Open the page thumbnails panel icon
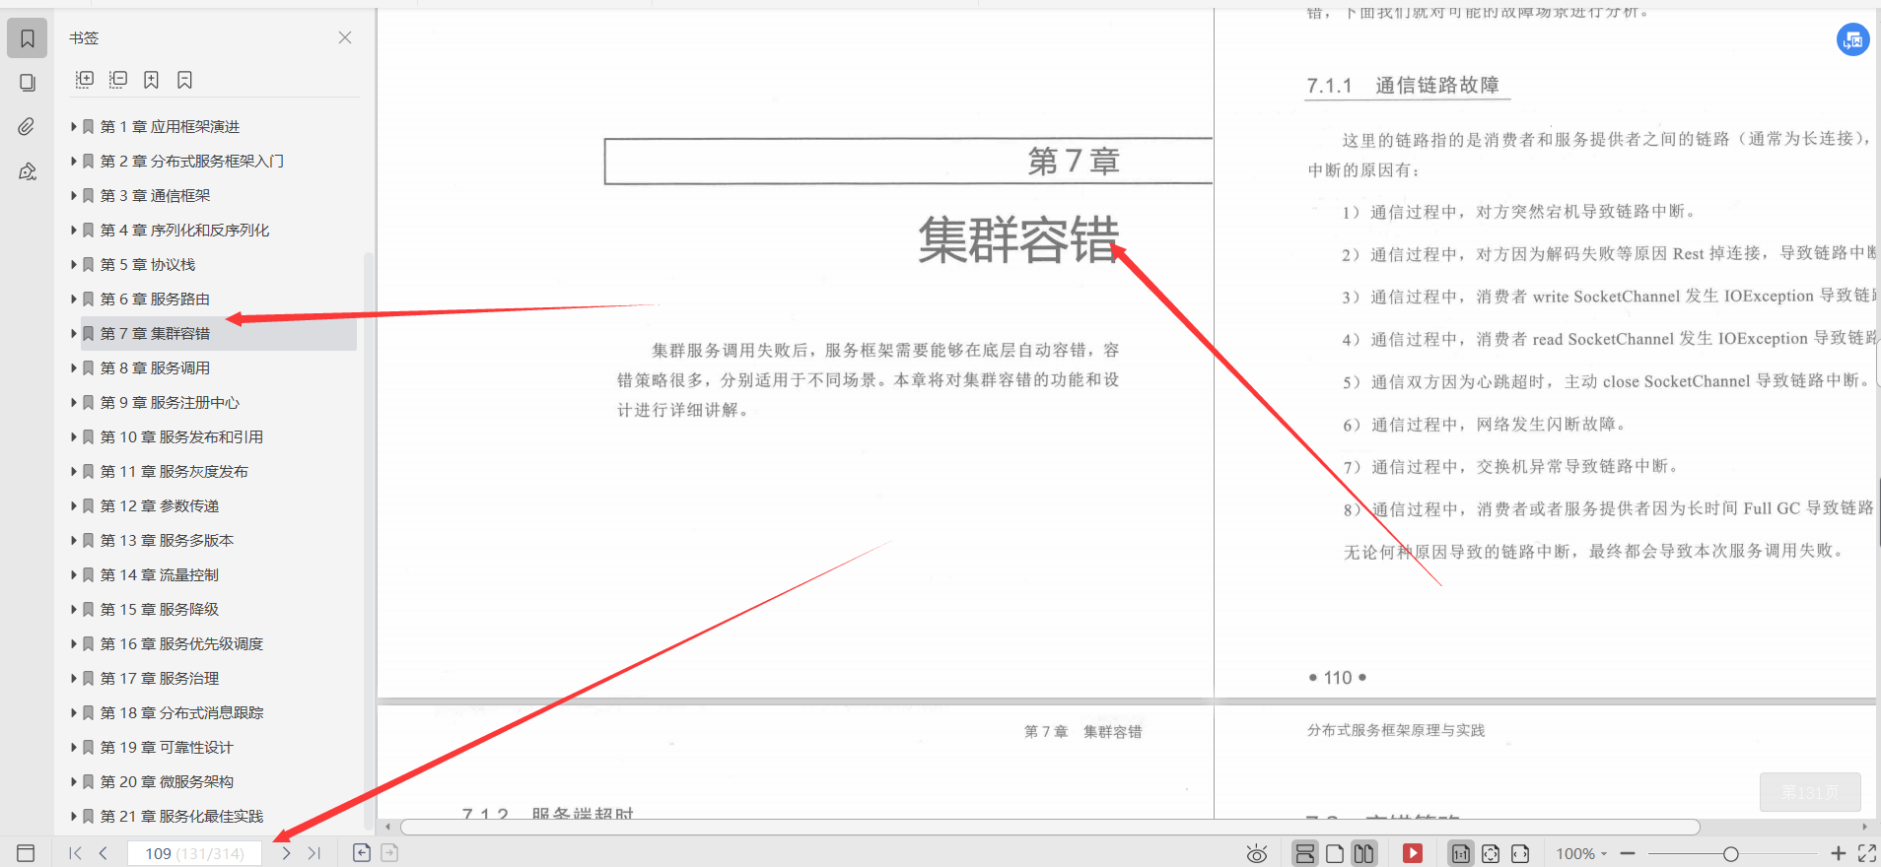The image size is (1881, 867). coord(28,83)
